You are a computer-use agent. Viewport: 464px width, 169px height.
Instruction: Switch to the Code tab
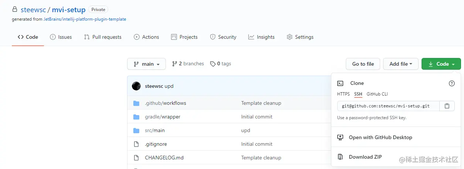click(28, 37)
